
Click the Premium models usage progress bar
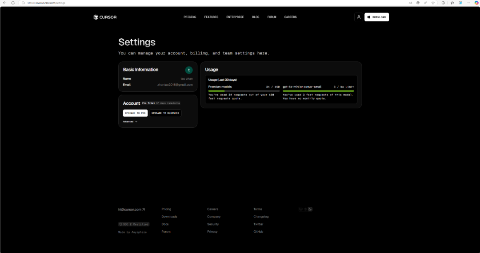[x=244, y=91]
